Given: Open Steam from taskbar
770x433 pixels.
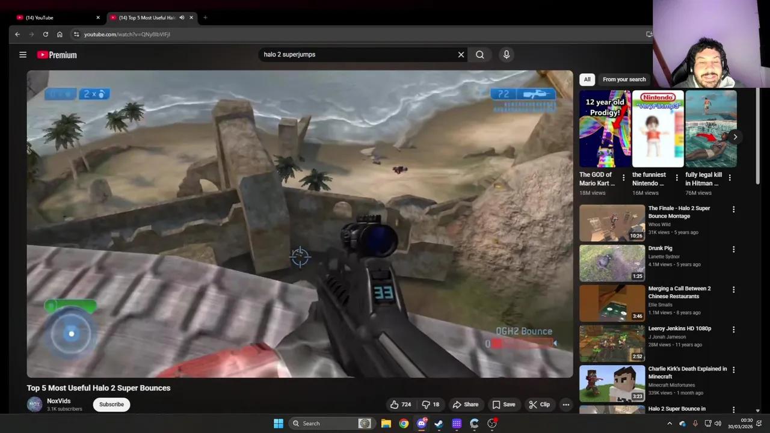Looking at the screenshot, I should point(439,423).
